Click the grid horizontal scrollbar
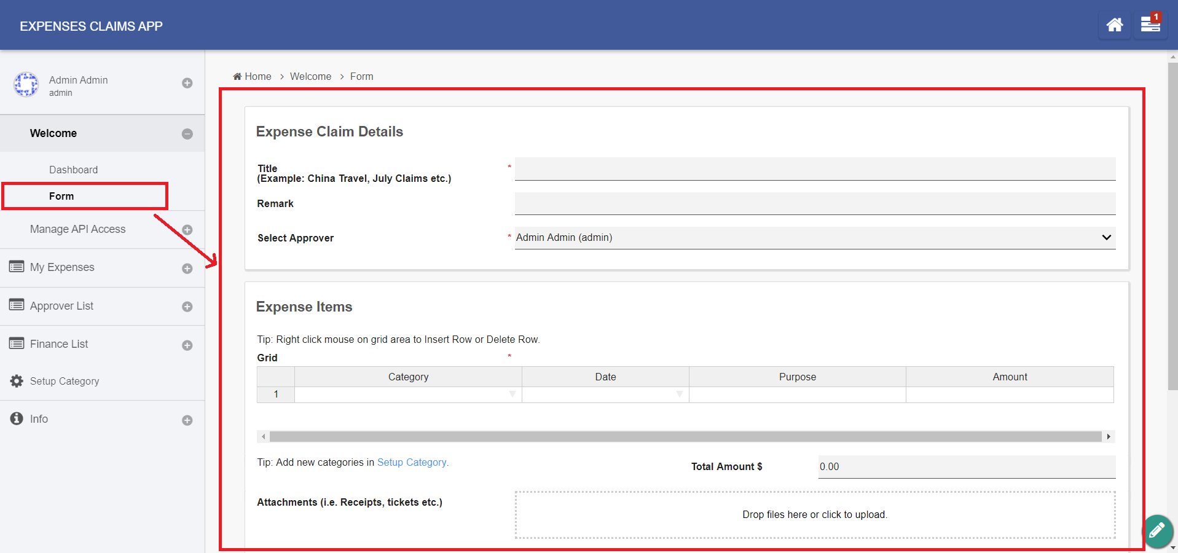 point(685,436)
